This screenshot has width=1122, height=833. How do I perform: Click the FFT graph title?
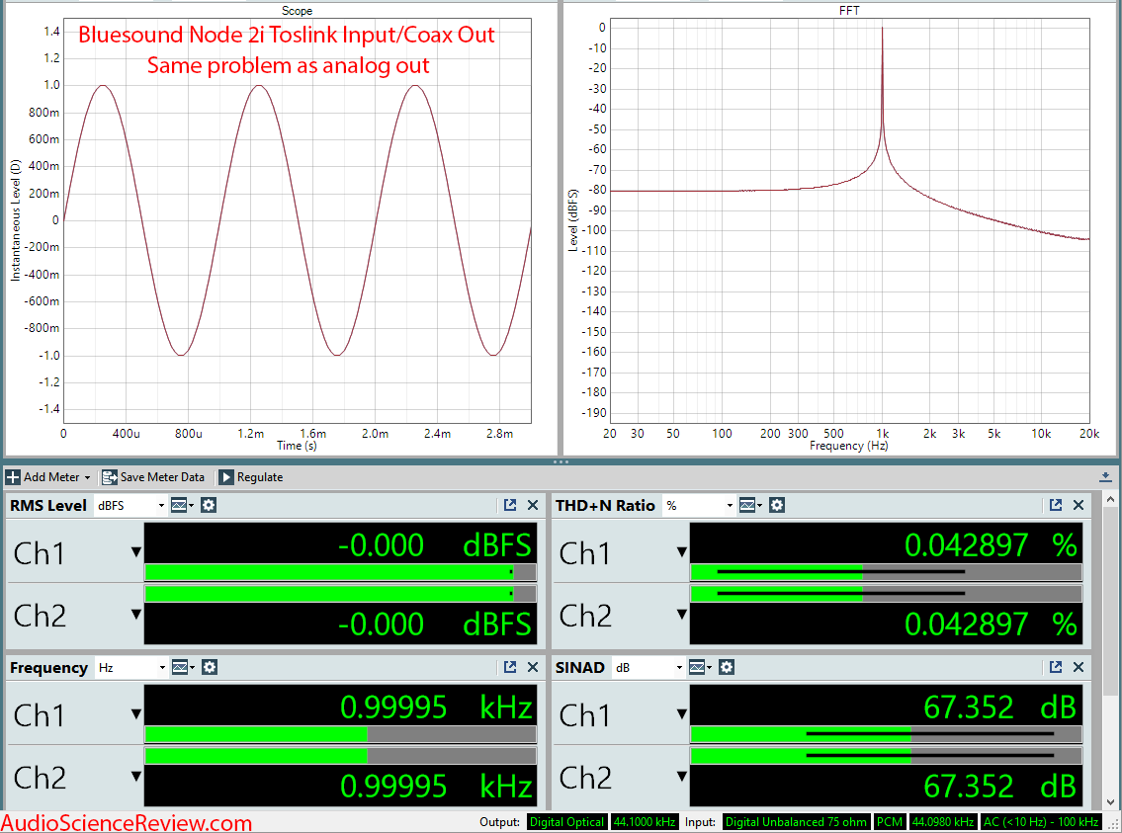click(849, 11)
